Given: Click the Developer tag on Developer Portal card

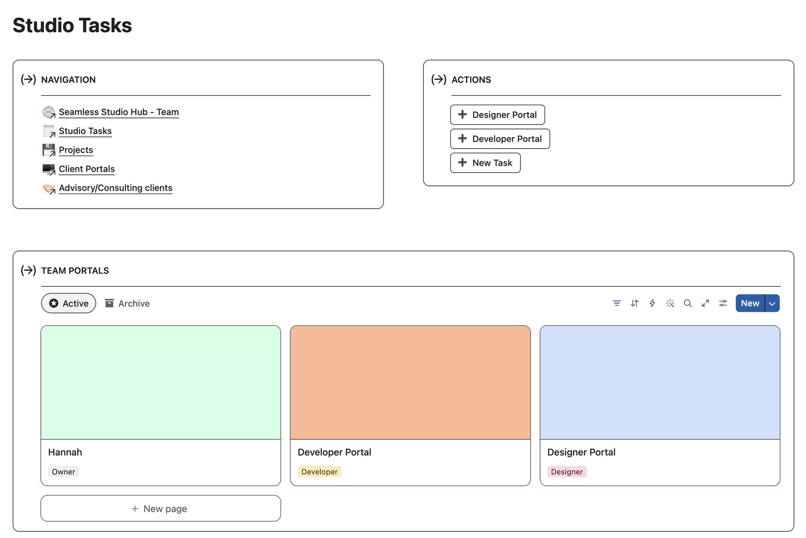Looking at the screenshot, I should tap(319, 472).
